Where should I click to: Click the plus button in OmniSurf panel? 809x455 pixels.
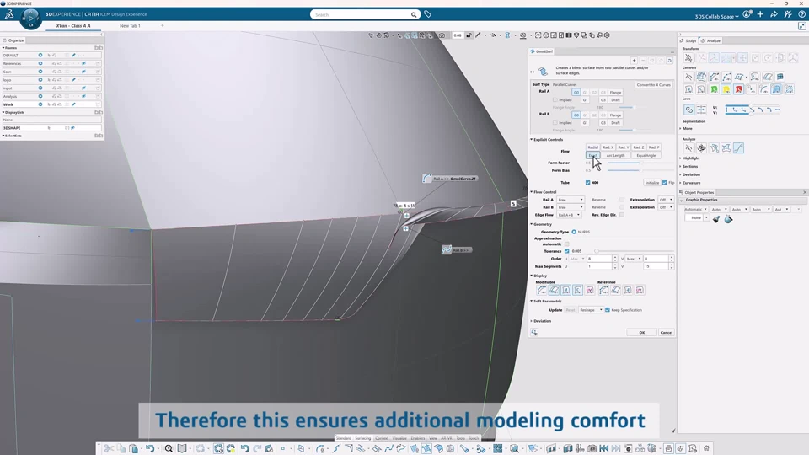click(x=634, y=61)
